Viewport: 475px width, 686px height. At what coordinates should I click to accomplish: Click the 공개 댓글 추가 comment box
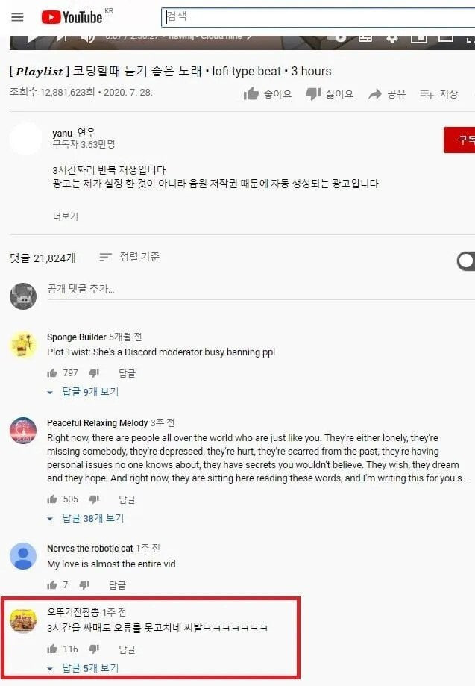click(x=260, y=289)
